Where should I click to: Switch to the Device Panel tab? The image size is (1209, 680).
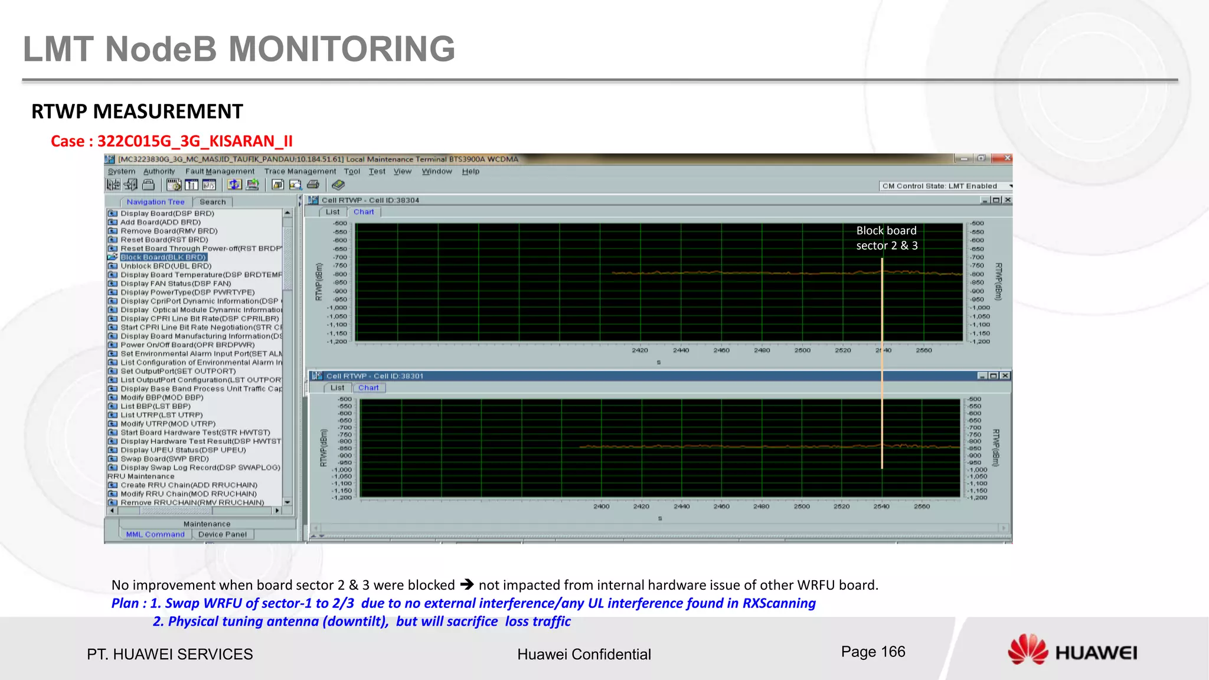(223, 535)
